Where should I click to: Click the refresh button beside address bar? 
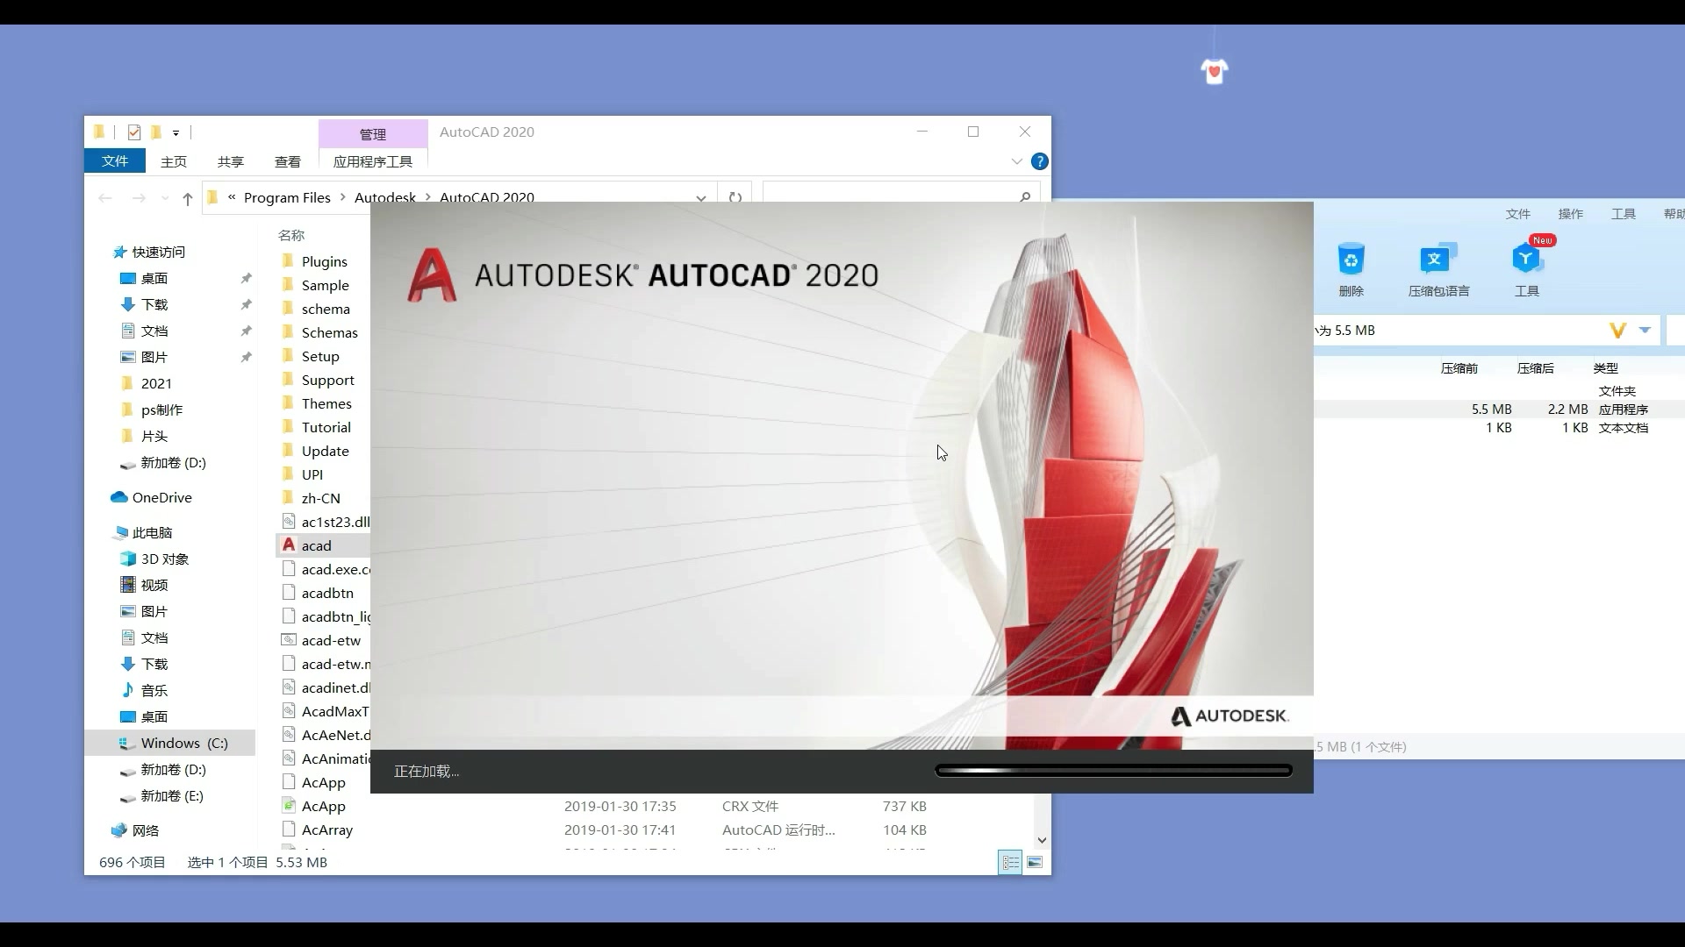point(735,197)
